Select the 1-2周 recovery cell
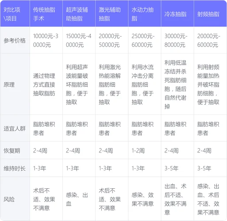 point(145,150)
